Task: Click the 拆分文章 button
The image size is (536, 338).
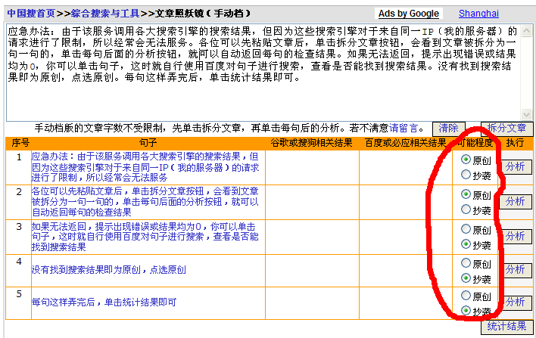Action: pyautogui.click(x=506, y=129)
